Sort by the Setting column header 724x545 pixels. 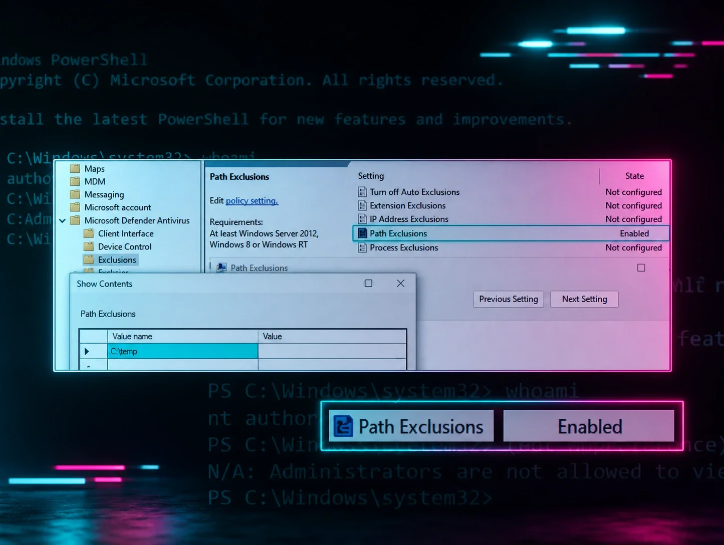click(371, 176)
